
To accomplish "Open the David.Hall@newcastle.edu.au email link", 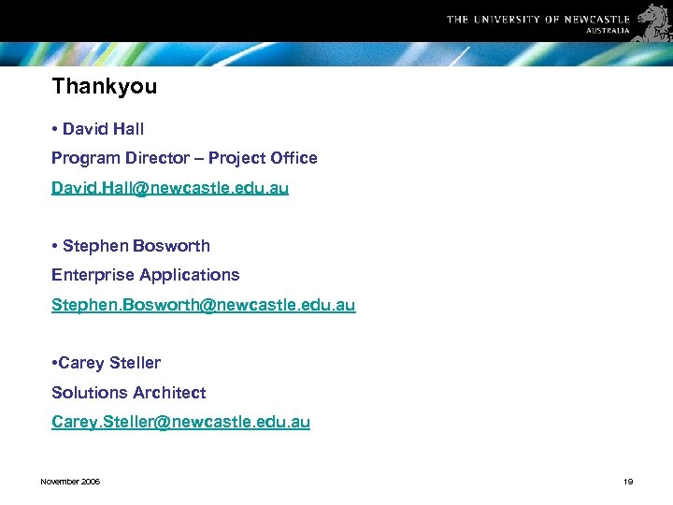I will (170, 188).
